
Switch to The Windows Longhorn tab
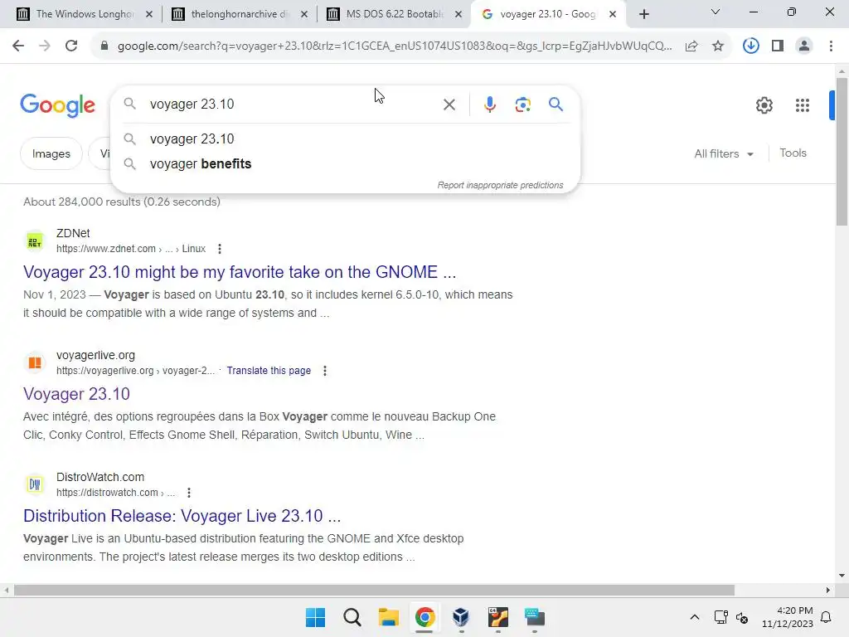(85, 14)
